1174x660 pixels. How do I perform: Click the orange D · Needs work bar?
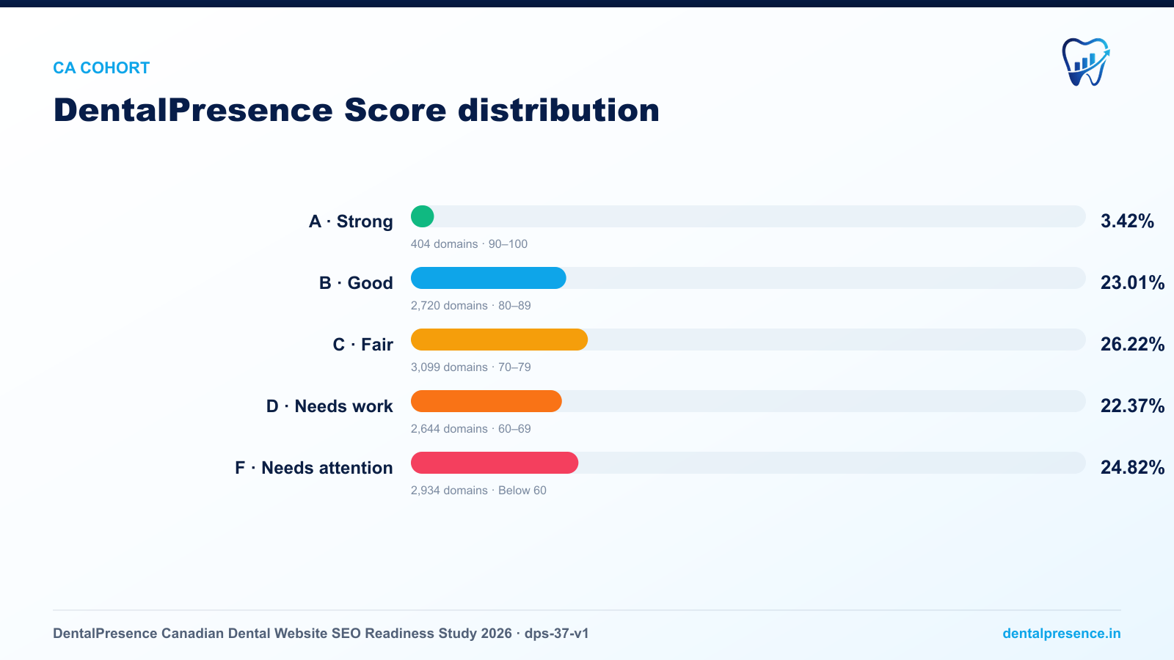(486, 401)
